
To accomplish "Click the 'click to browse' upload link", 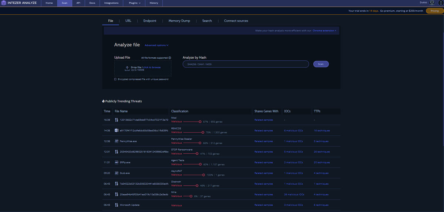I will [x=152, y=67].
